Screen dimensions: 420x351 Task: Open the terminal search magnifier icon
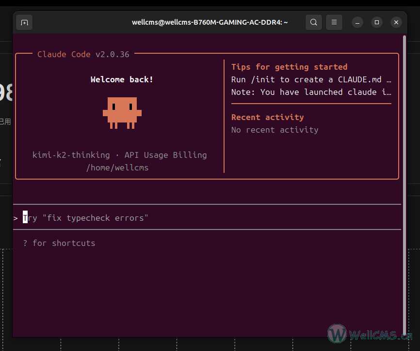[314, 22]
